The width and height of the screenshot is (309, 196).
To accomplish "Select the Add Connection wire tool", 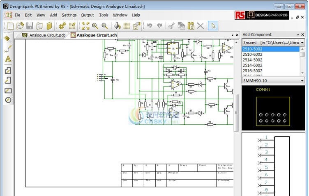I will click(x=8, y=49).
